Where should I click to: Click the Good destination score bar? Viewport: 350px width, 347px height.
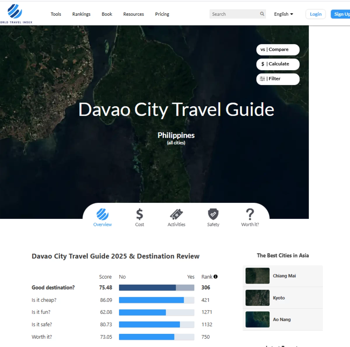click(156, 287)
